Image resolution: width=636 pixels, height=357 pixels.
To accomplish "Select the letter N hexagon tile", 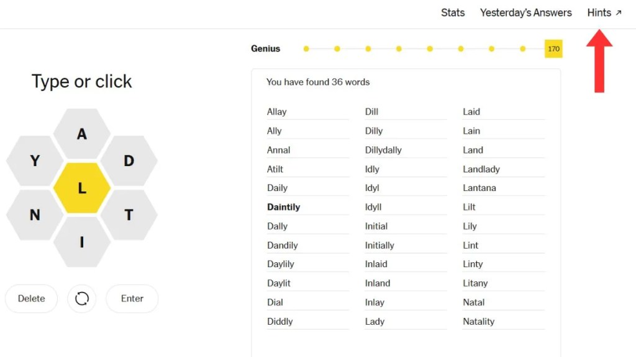I will pyautogui.click(x=34, y=214).
